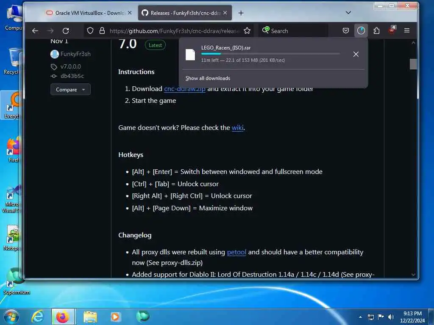Open the Save to Pocket icon
This screenshot has width=434, height=325.
(x=346, y=30)
